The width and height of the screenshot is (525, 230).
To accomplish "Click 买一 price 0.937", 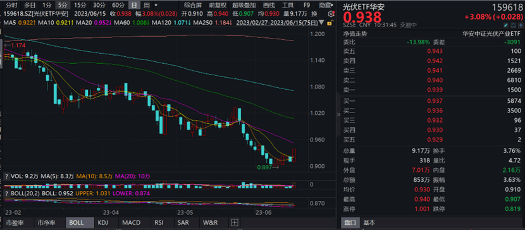I will pos(436,101).
